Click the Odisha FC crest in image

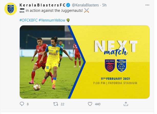tap(110, 65)
